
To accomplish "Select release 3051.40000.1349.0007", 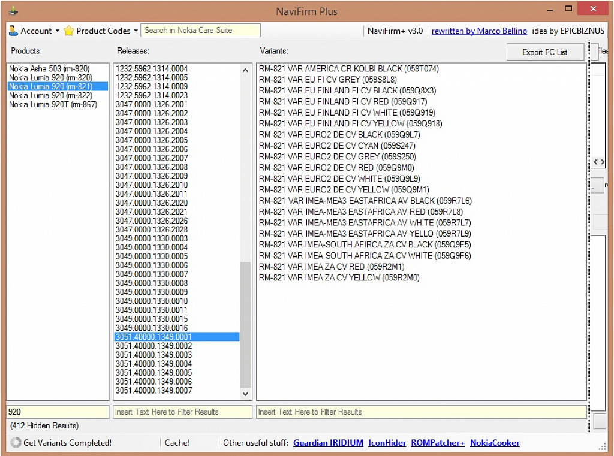I will [x=177, y=390].
